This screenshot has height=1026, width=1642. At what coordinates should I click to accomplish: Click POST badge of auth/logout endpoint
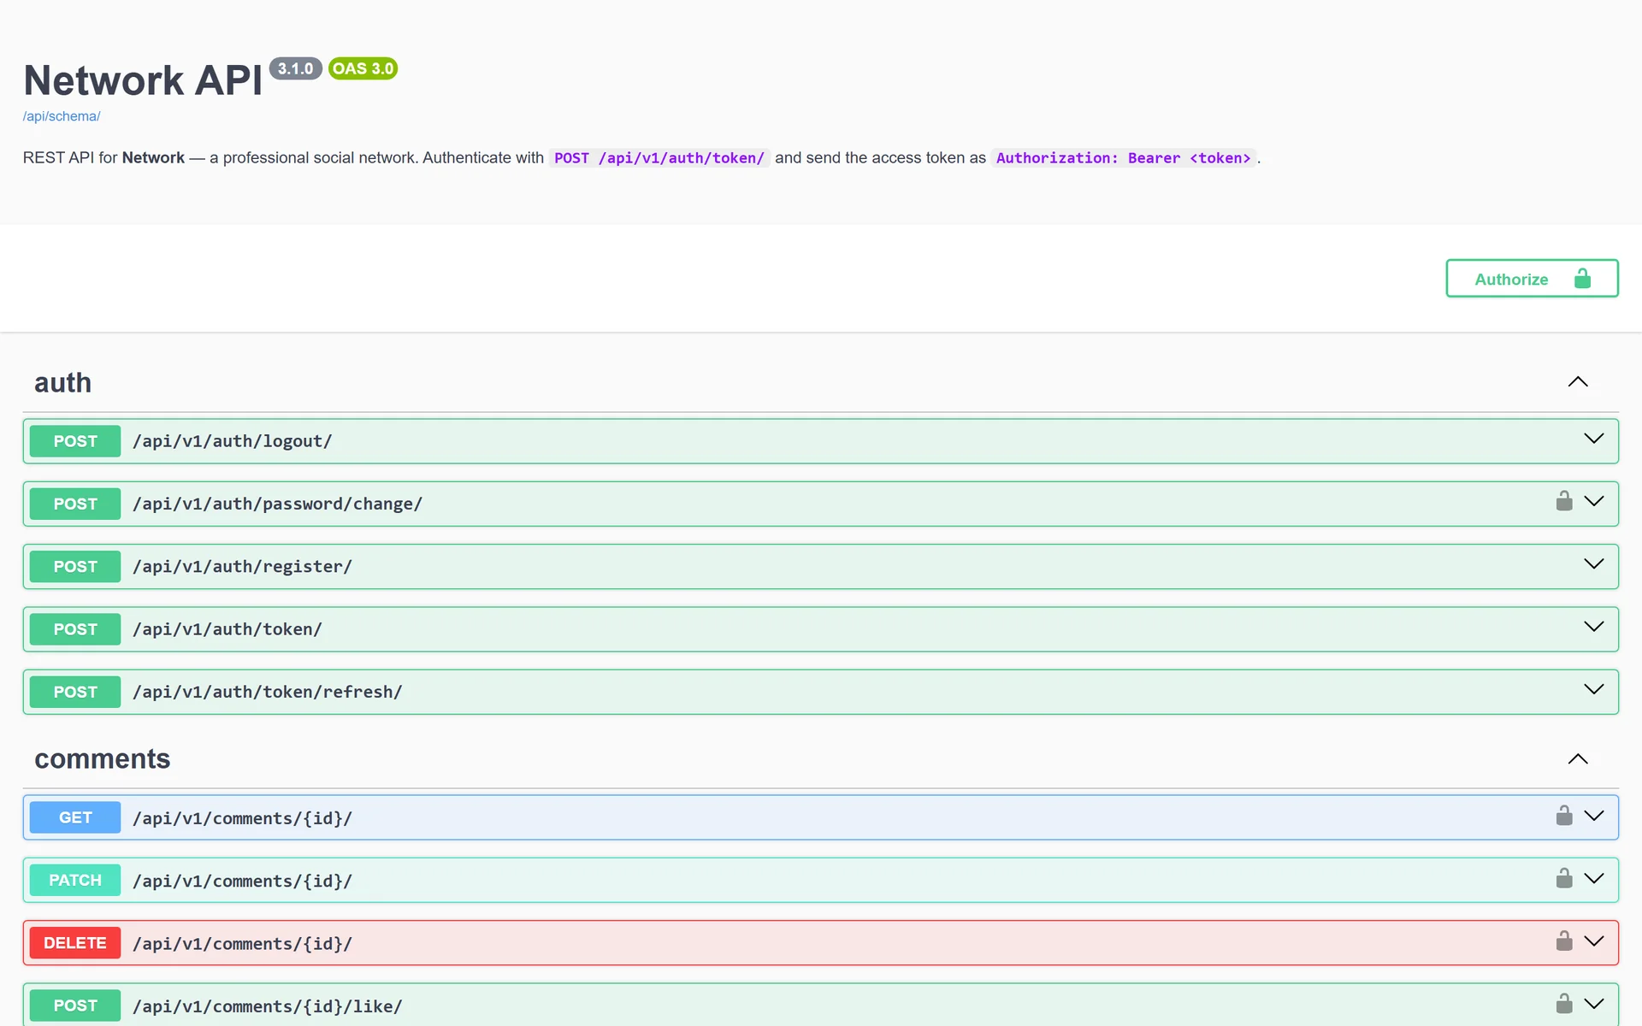click(x=75, y=441)
